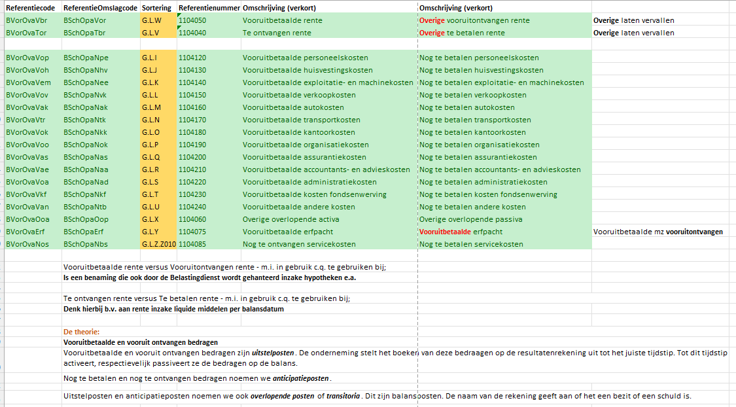736x407 pixels.
Task: Click the sentence mentioning anticipatieposten
Action: pyautogui.click(x=197, y=378)
